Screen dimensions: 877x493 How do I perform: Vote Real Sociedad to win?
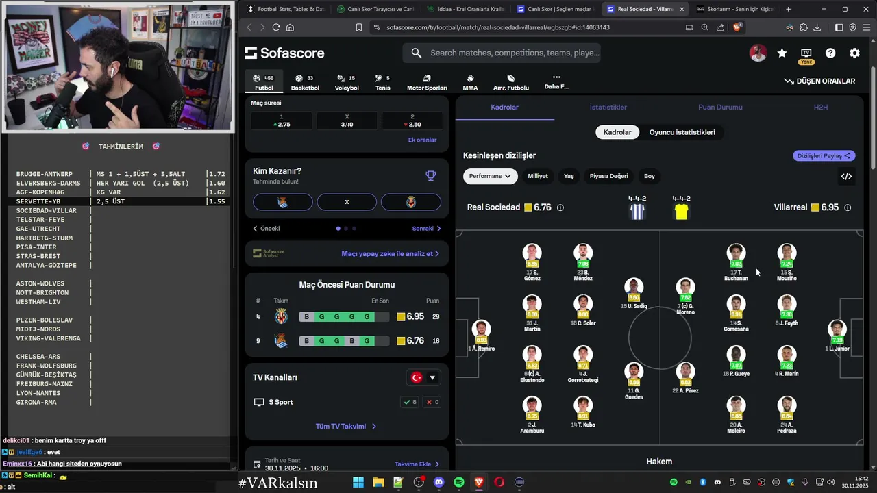pyautogui.click(x=282, y=202)
